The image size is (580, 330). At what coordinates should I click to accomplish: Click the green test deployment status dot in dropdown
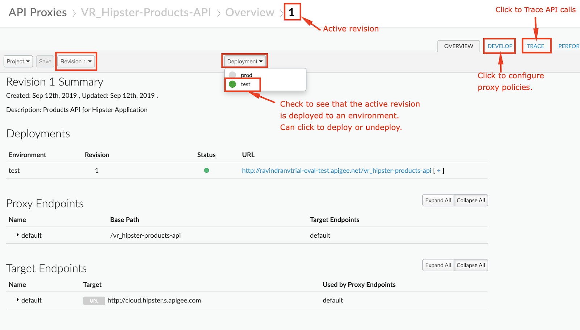click(233, 84)
